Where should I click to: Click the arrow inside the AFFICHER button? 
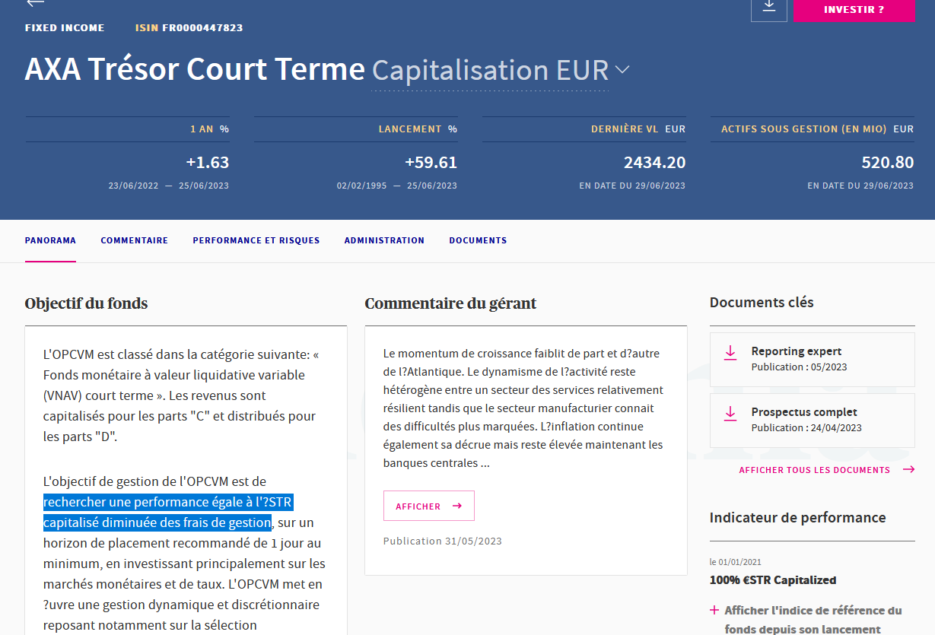click(x=457, y=506)
